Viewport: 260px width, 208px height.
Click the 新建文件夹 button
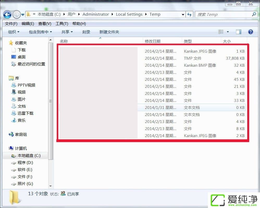point(109,32)
